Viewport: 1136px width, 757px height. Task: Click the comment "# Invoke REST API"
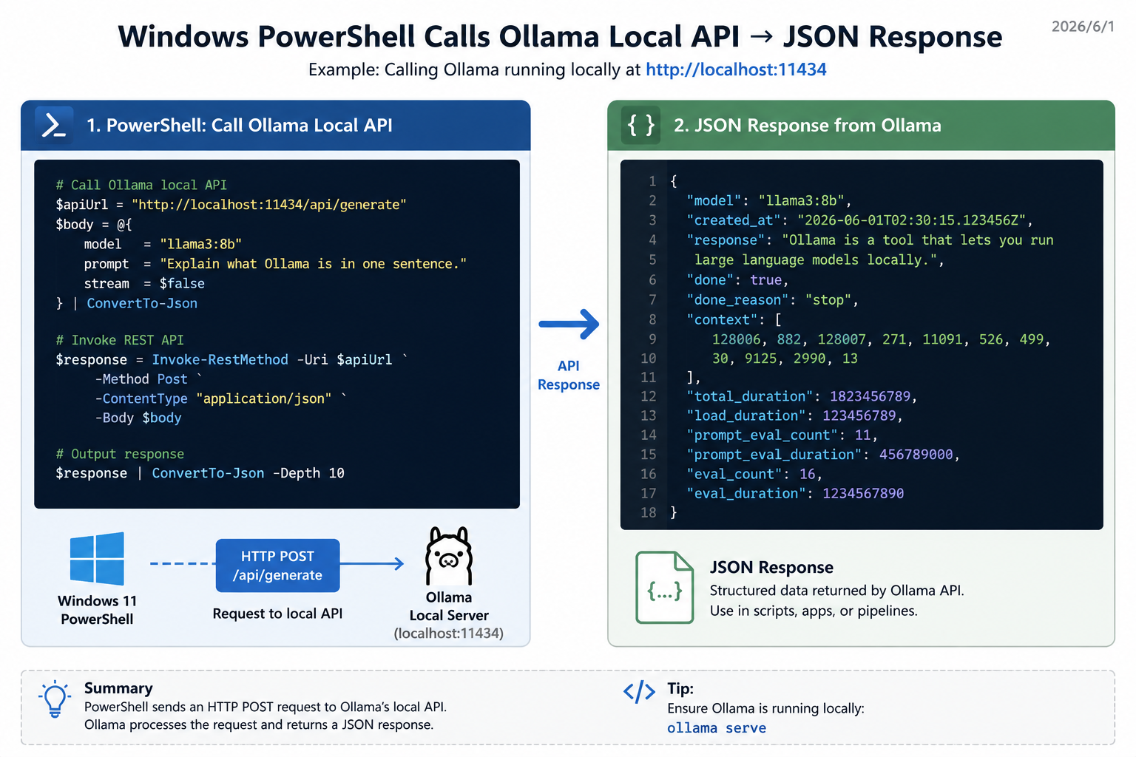120,340
